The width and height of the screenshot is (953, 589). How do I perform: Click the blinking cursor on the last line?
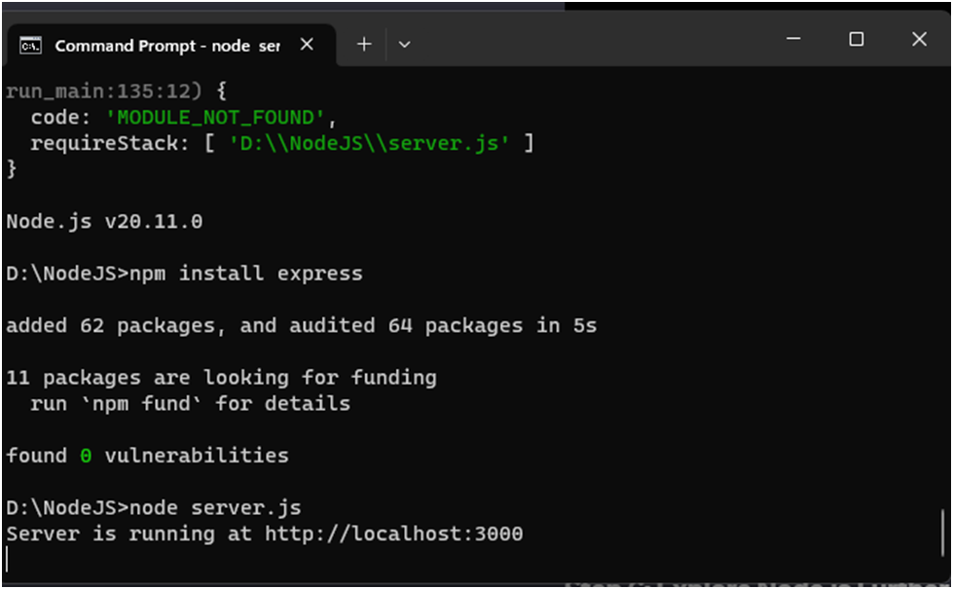coord(8,559)
